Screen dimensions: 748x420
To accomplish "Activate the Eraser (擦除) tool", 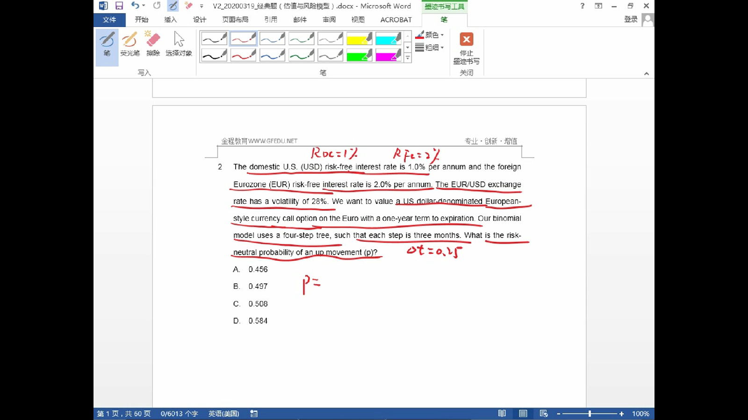I will (153, 44).
